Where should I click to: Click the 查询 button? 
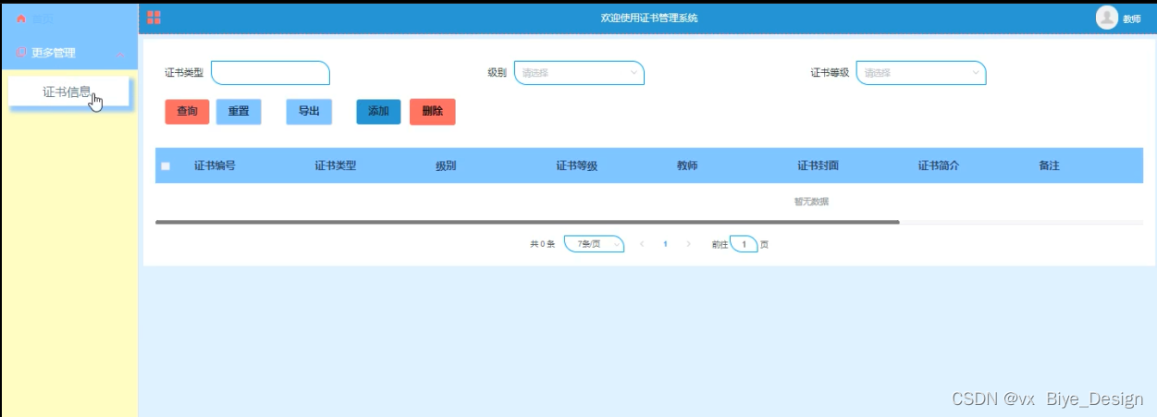(x=188, y=112)
